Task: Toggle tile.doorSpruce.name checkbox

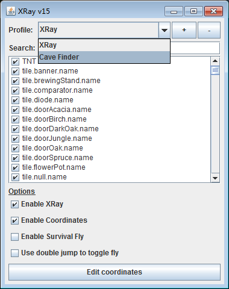Action: 15,158
